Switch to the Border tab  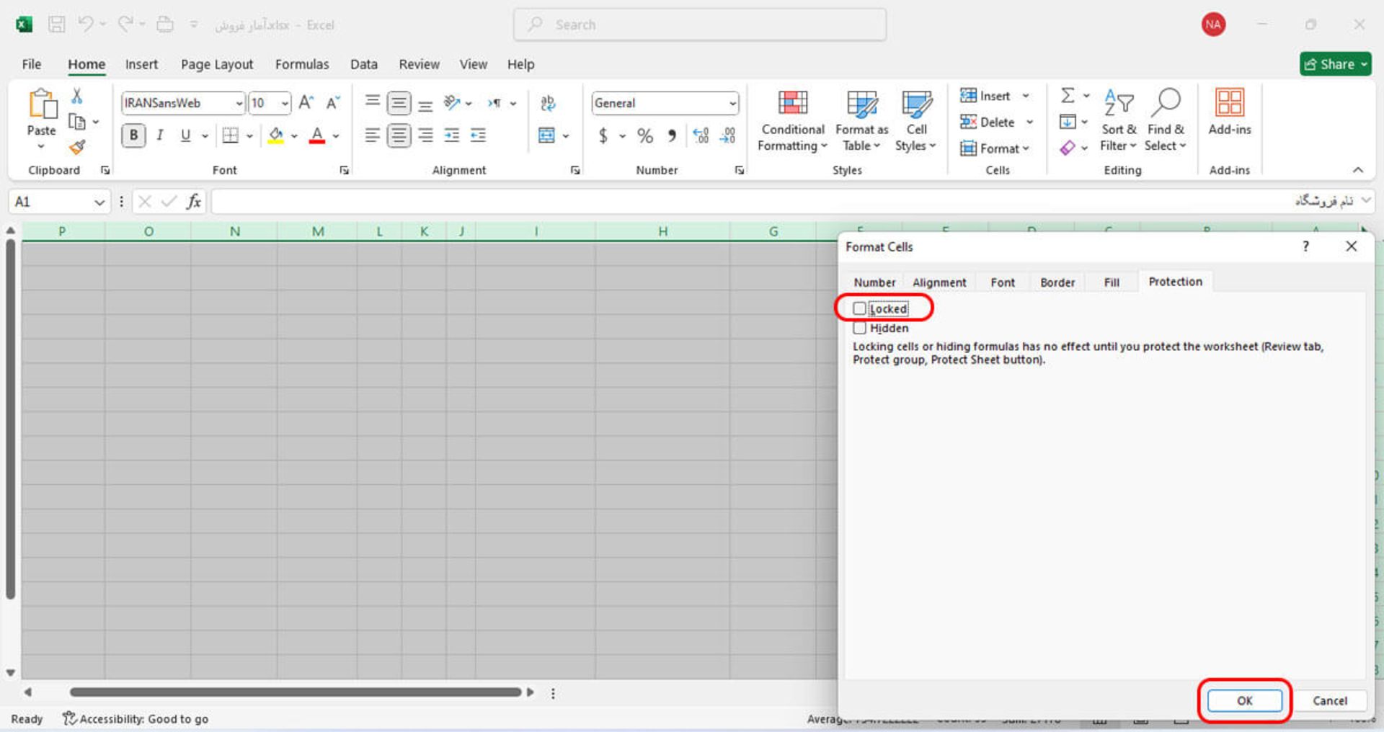[x=1057, y=282]
